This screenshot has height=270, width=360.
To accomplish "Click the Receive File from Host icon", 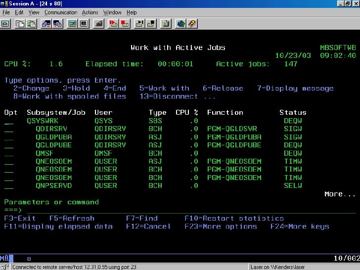I will [x=57, y=24].
